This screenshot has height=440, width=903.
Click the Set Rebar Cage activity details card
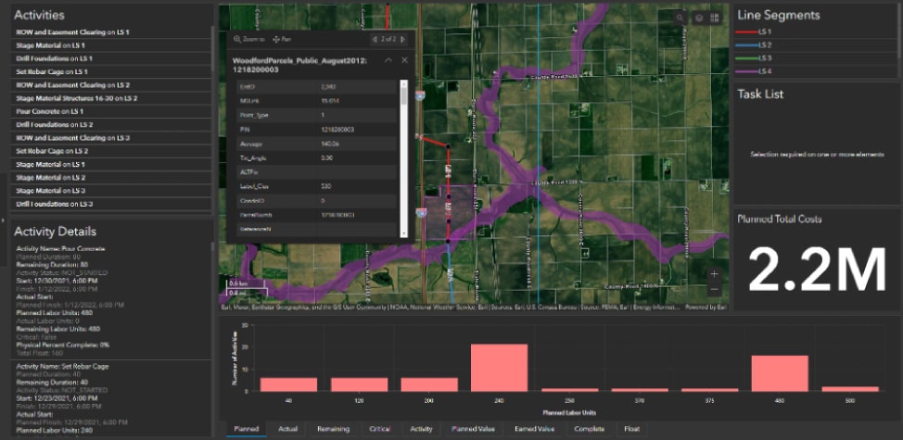(x=111, y=398)
